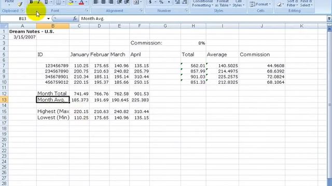Decrease indent of cell contents
Image resolution: width=332 pixels, height=186 pixels.
(x=119, y=2)
